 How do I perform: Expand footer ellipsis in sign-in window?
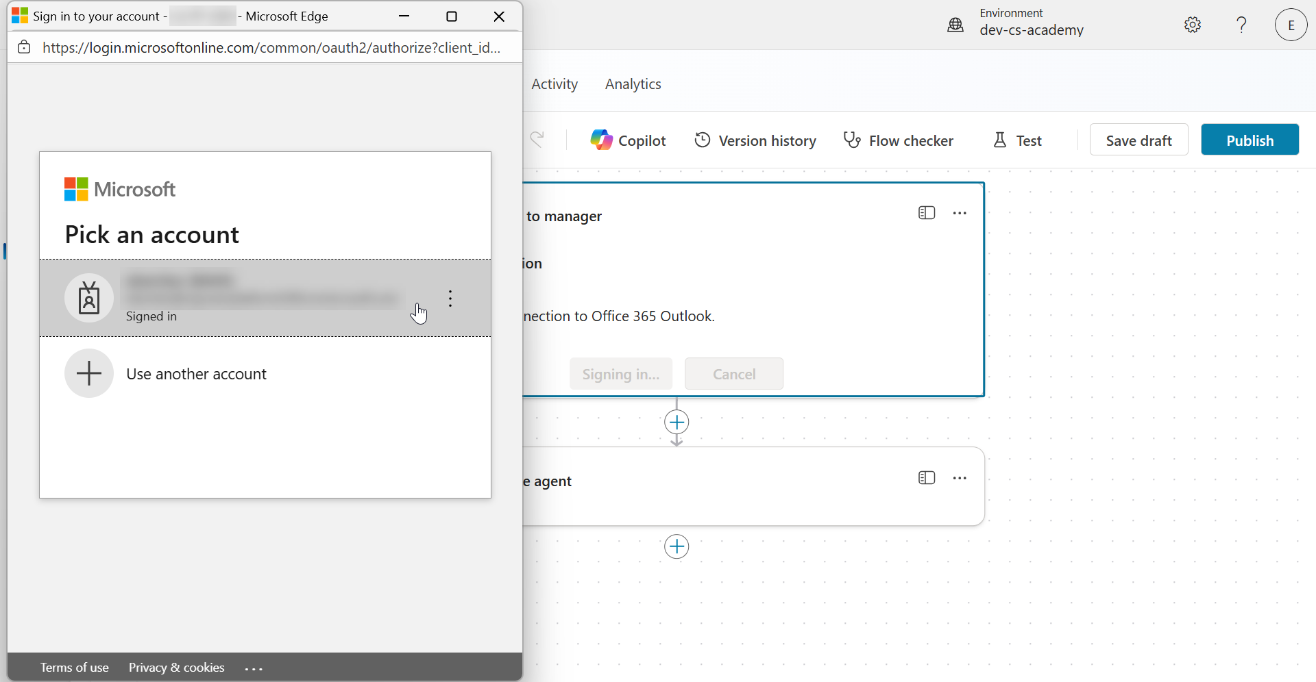point(254,668)
